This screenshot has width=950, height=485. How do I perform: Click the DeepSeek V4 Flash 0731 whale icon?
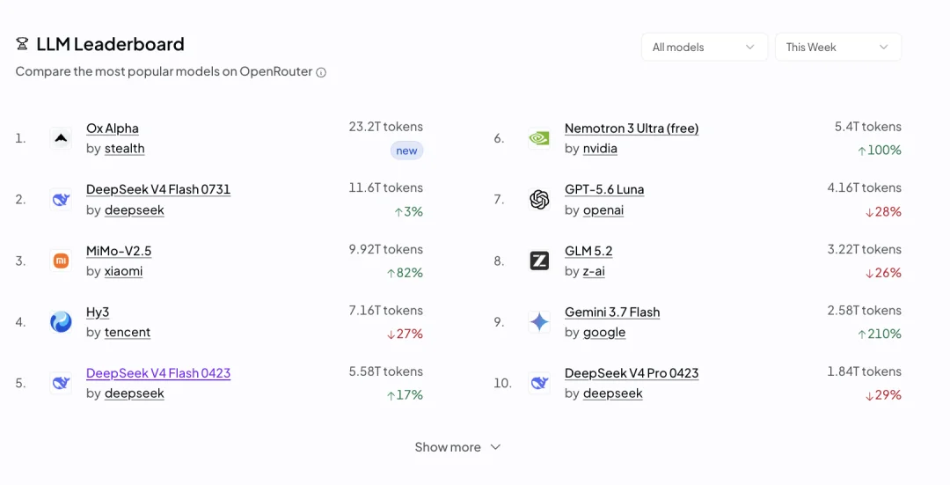pos(61,200)
